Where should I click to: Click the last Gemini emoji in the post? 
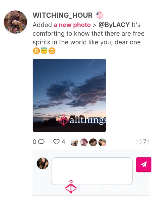[x=52, y=51]
